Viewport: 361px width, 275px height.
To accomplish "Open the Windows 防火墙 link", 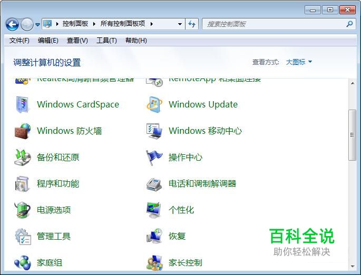I will click(x=69, y=131).
